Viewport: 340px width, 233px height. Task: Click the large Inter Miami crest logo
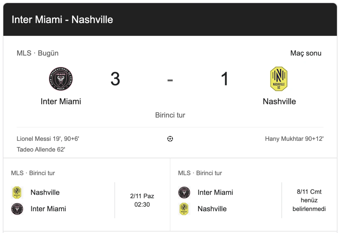coord(61,79)
